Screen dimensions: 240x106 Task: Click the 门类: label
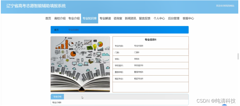[117, 53]
